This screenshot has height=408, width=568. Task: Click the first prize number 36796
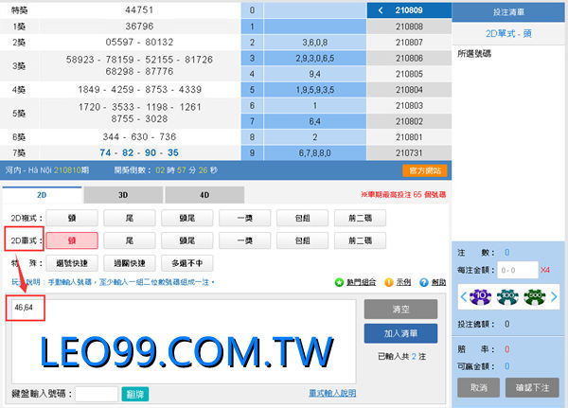[x=139, y=27]
